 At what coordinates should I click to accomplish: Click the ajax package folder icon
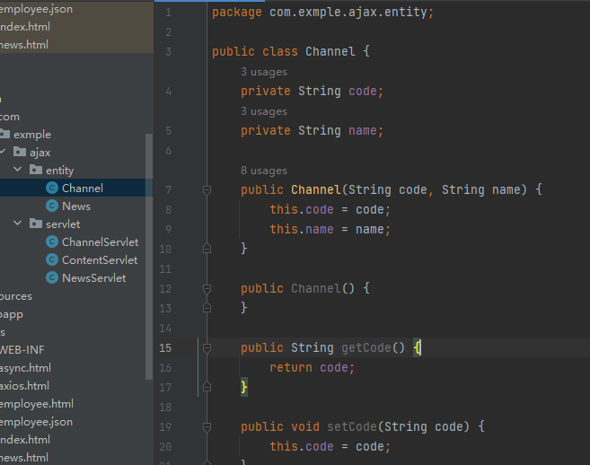[x=20, y=153]
